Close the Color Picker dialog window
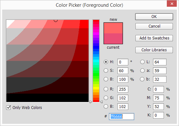 [x=172, y=4]
